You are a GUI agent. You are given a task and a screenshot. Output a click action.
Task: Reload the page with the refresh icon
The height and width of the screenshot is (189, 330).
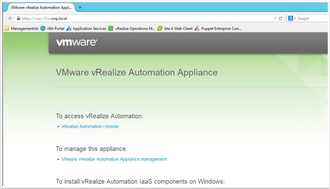pos(281,18)
